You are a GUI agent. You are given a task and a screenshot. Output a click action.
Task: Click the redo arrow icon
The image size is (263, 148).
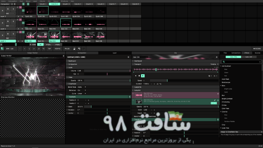click(x=84, y=49)
